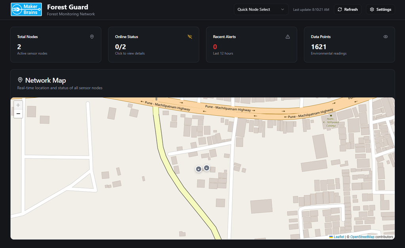Open the OpenStreetMap link
The width and height of the screenshot is (405, 248).
coord(362,237)
